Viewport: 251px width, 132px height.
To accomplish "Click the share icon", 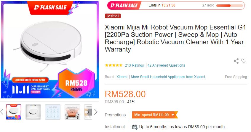I will coord(236,61).
